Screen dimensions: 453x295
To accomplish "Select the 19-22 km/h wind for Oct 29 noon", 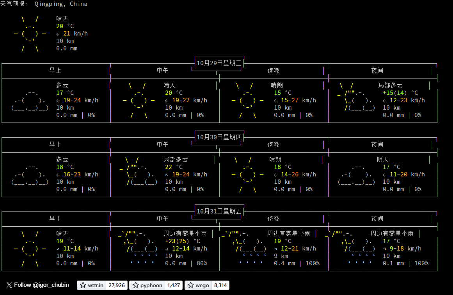I will [186, 101].
